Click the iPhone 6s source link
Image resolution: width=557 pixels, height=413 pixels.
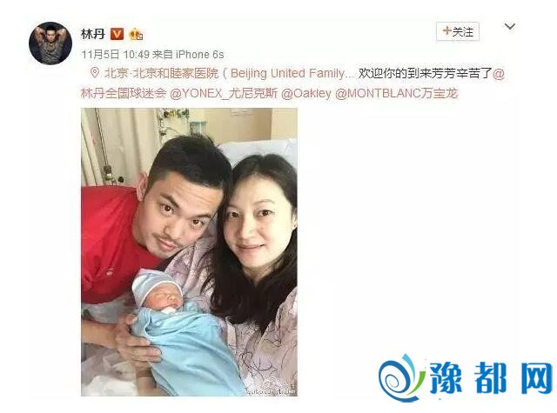pos(200,54)
